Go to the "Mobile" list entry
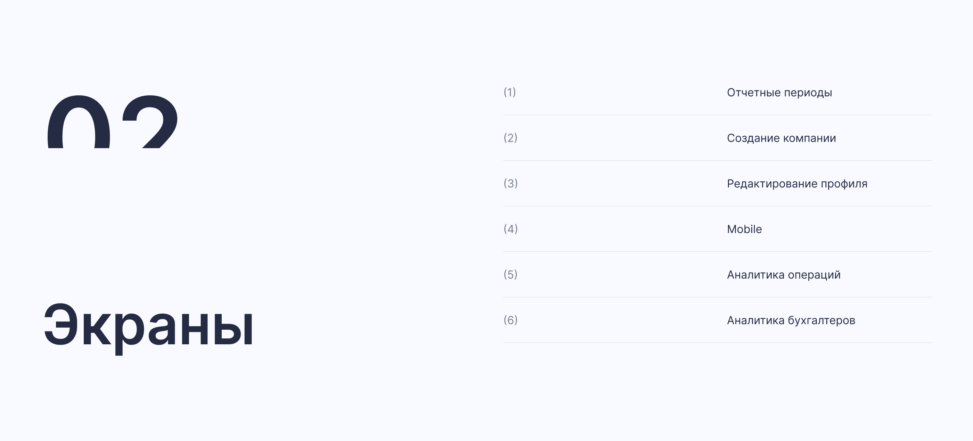 744,230
